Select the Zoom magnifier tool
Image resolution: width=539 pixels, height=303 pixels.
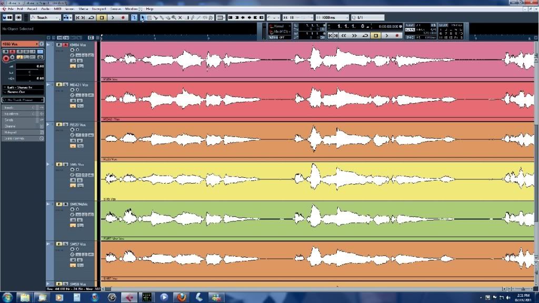point(174,17)
